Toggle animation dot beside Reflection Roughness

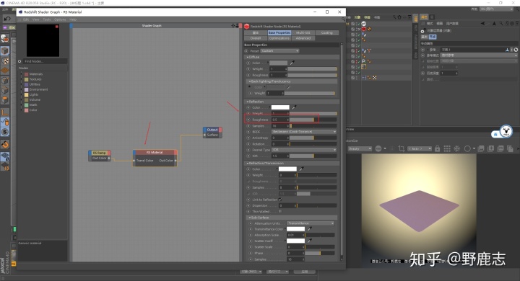248,120
